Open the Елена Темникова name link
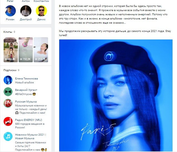Screen dimensions: 177x152 (x=26, y=79)
